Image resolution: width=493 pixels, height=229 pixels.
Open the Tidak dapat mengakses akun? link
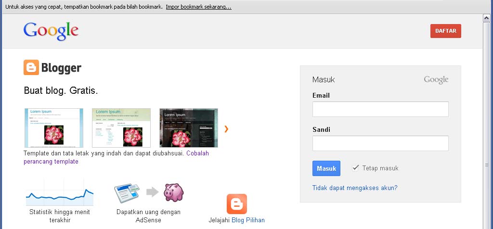355,188
